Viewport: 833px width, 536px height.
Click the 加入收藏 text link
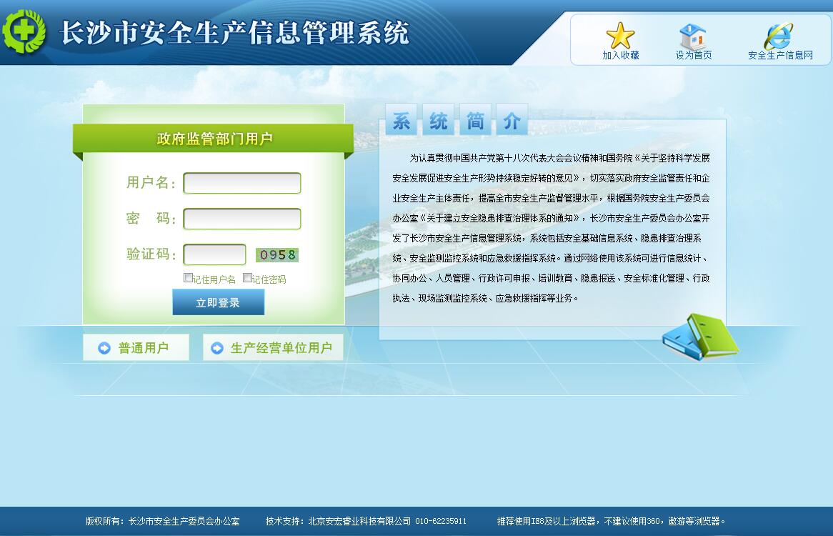click(620, 55)
